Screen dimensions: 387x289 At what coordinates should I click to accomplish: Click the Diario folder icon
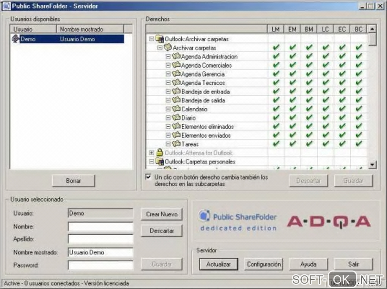pyautogui.click(x=176, y=117)
